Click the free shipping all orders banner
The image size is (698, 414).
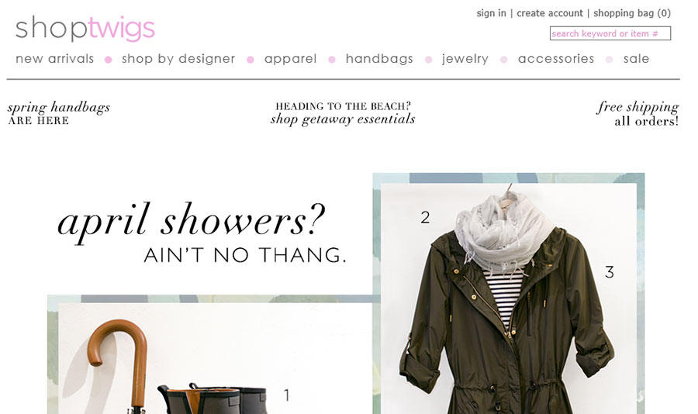[x=638, y=113]
